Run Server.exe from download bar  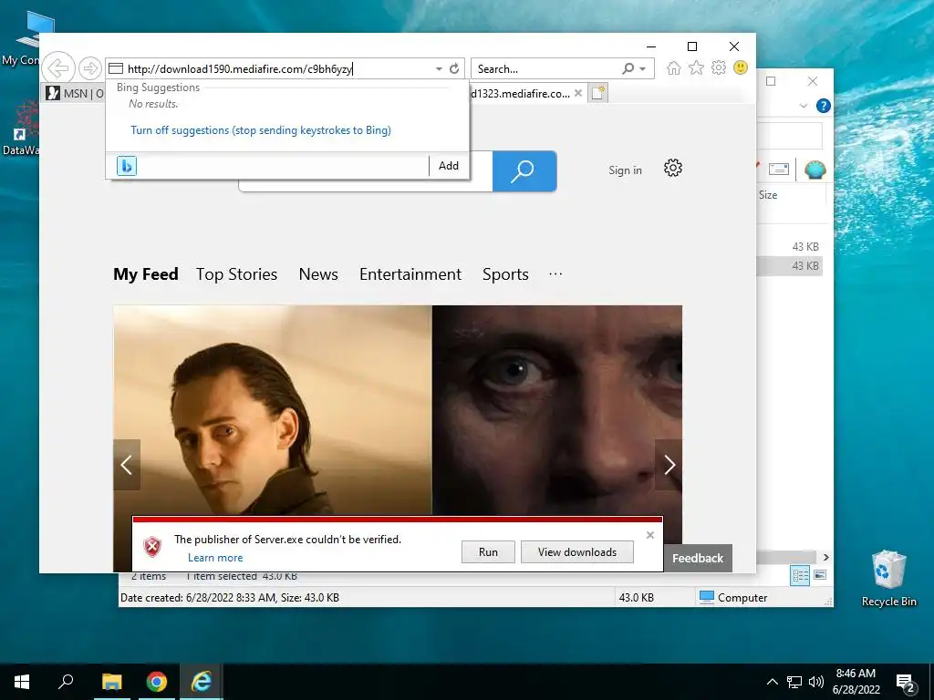[x=488, y=552]
